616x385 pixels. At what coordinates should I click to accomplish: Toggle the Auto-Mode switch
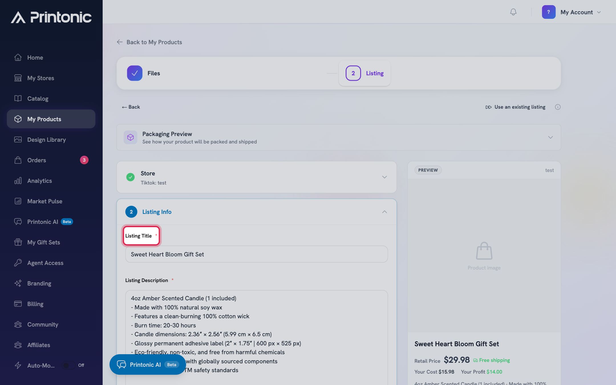click(x=69, y=365)
